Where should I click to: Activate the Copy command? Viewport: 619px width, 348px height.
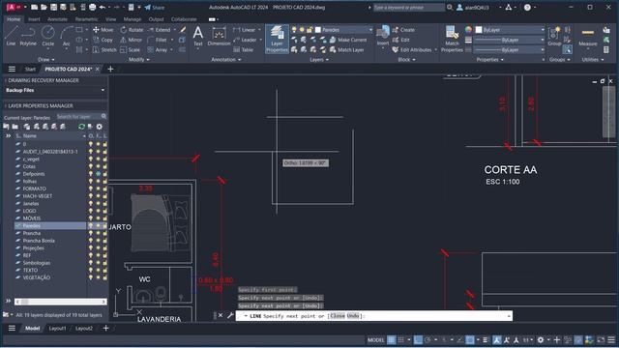(103, 40)
